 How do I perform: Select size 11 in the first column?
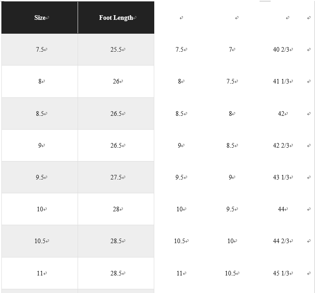coord(40,273)
